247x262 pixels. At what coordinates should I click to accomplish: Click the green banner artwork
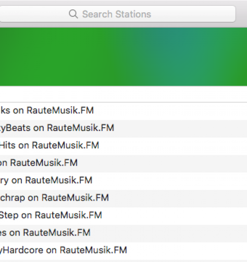(123, 57)
